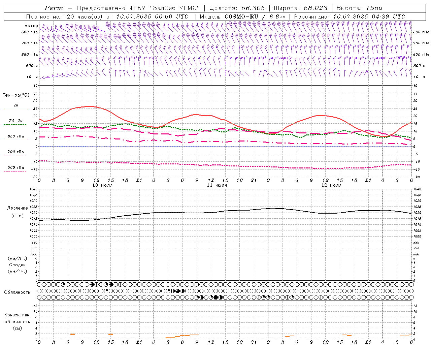Click the '10 июля' date label

click(x=102, y=185)
